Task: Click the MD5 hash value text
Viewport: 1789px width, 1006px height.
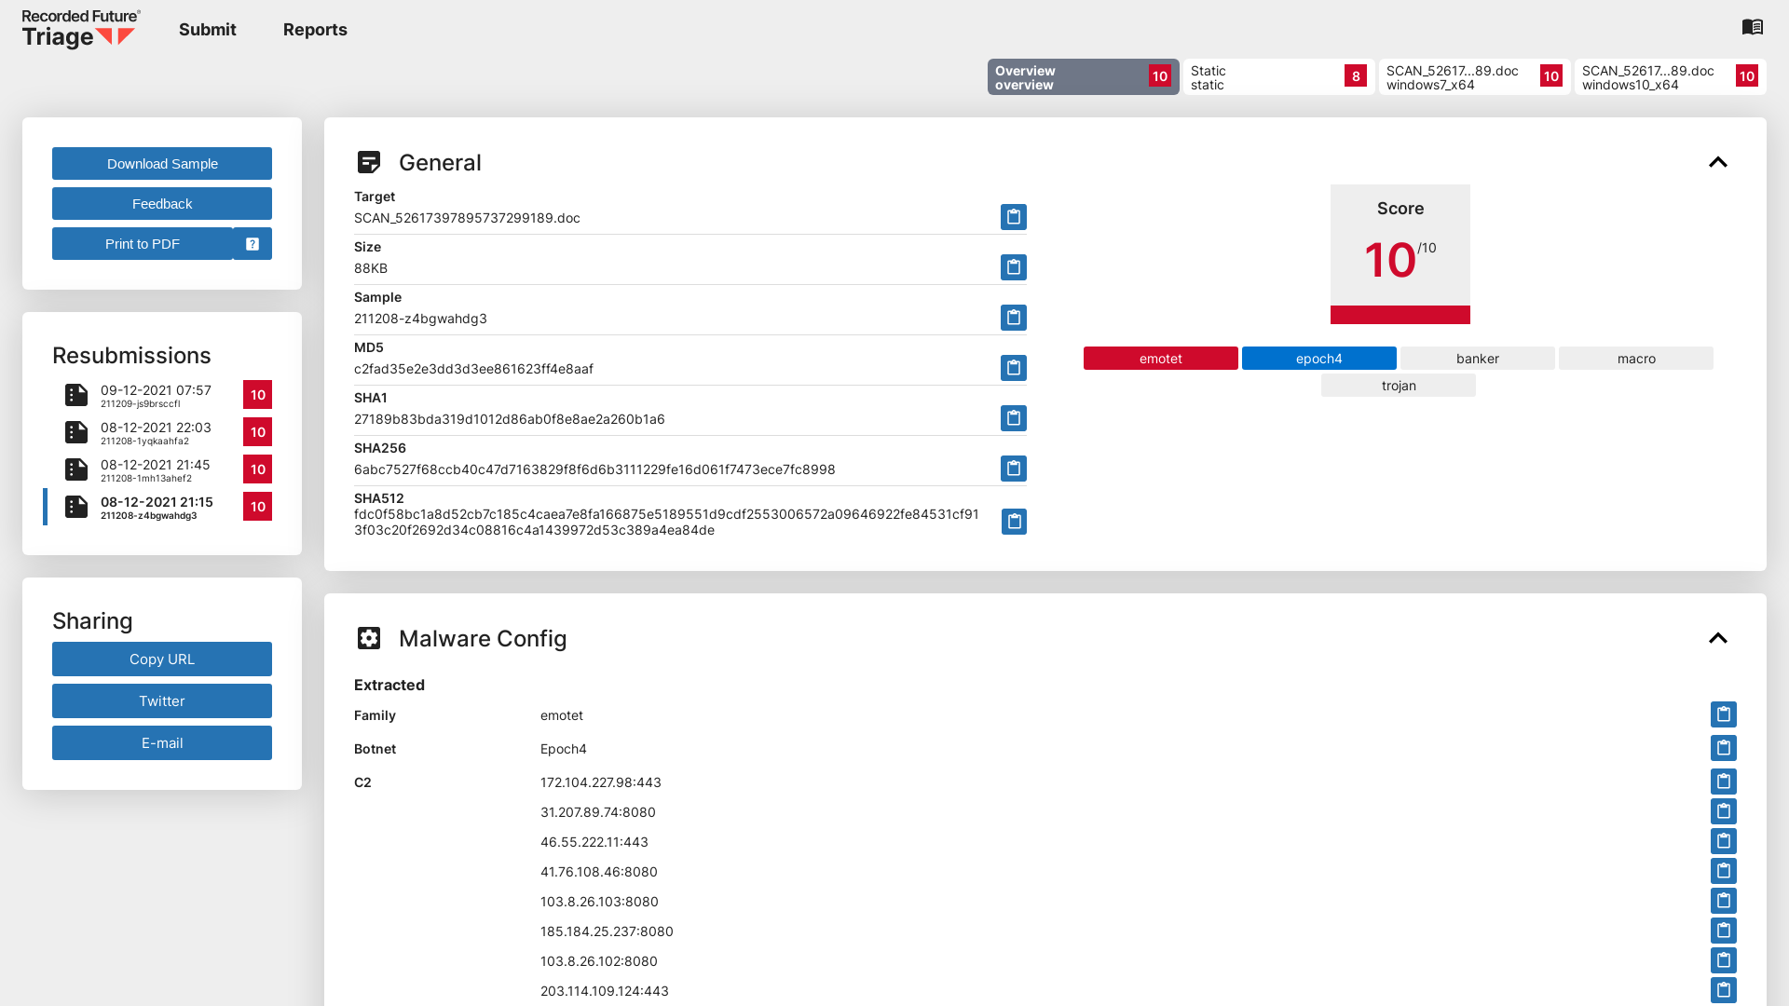Action: [x=473, y=369]
